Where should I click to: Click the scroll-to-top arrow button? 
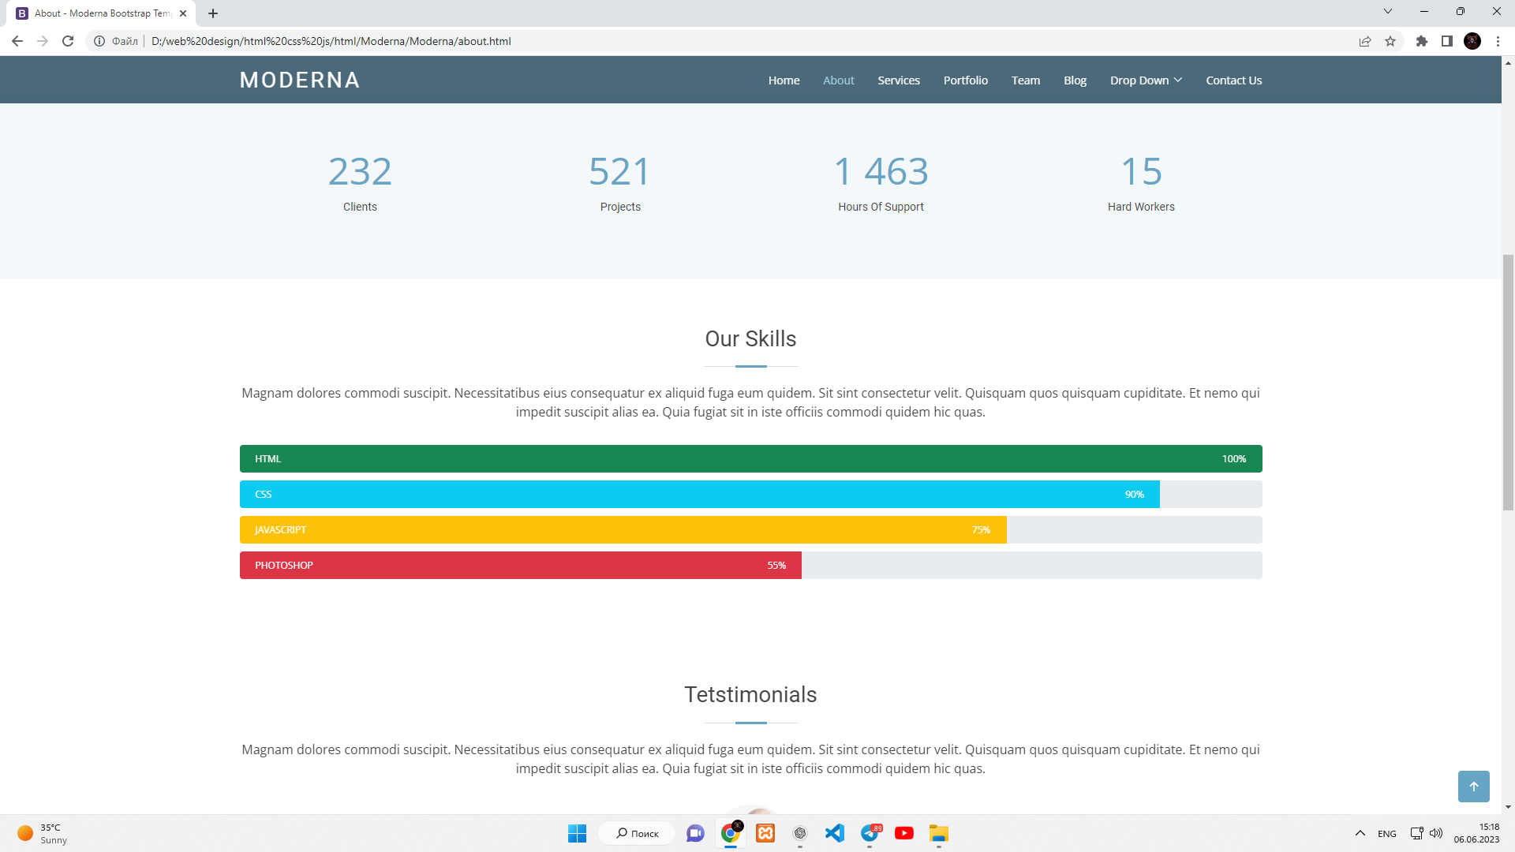(1473, 787)
